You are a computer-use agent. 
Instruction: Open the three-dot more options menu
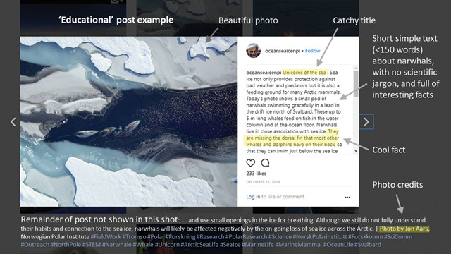pyautogui.click(x=347, y=198)
